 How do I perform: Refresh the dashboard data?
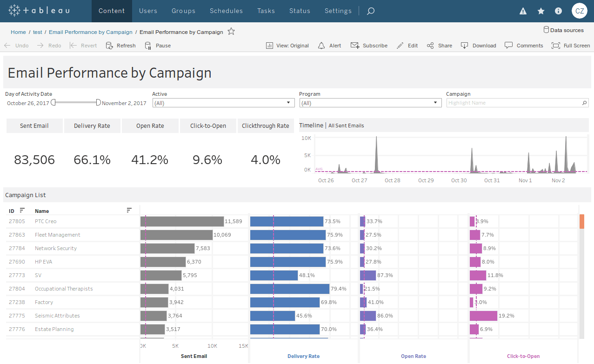point(120,45)
